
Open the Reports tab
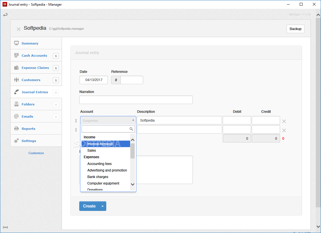36,128
